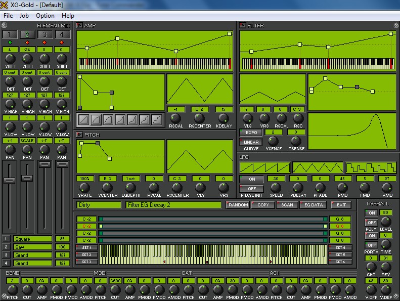Click the RANDOM button

point(238,205)
